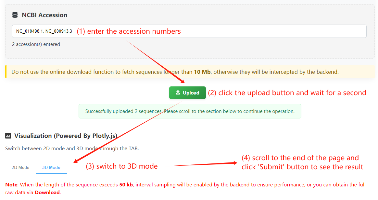Click annotation '(3) switch to 3D mode'
The image size is (378, 200).
pos(122,166)
